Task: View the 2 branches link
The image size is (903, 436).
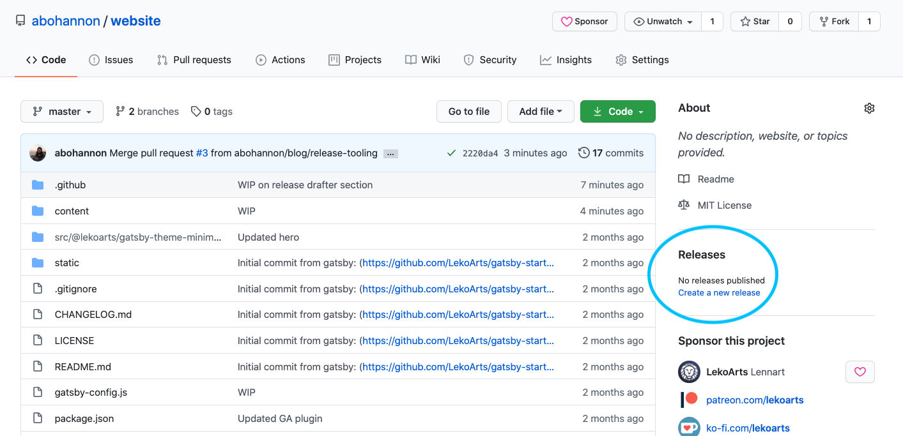Action: point(147,111)
